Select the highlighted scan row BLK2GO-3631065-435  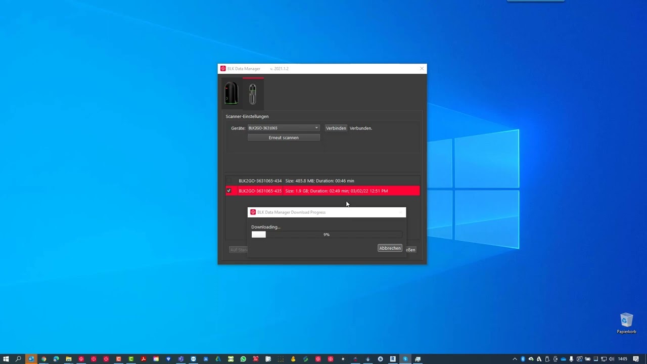(322, 191)
